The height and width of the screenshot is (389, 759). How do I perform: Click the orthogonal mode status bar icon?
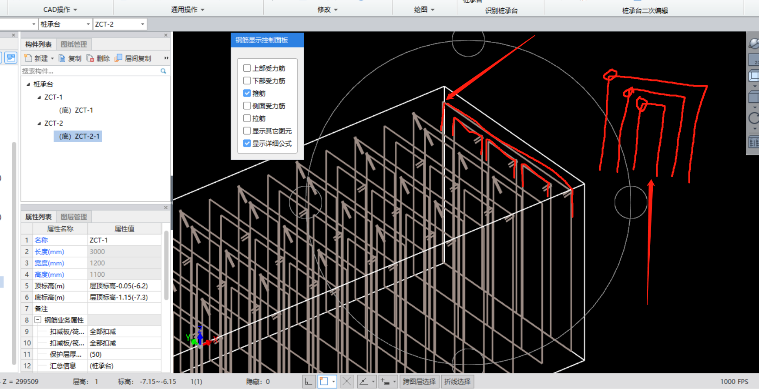pyautogui.click(x=308, y=382)
